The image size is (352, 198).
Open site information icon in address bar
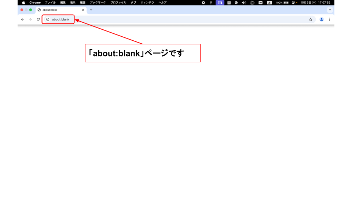coord(48,19)
